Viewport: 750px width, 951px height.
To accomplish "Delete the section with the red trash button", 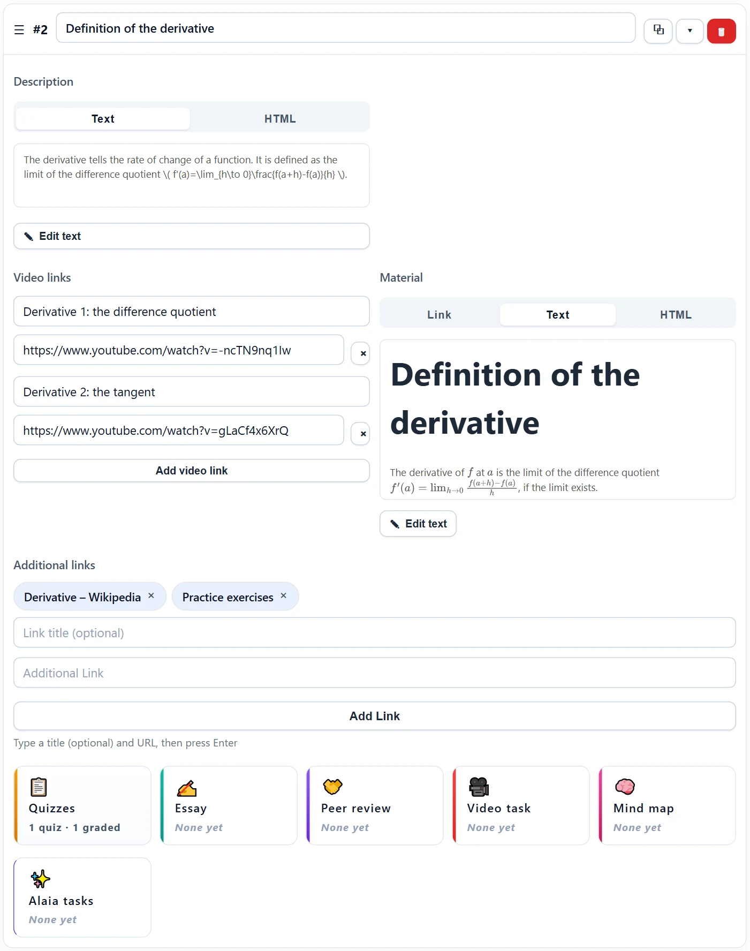I will [721, 31].
